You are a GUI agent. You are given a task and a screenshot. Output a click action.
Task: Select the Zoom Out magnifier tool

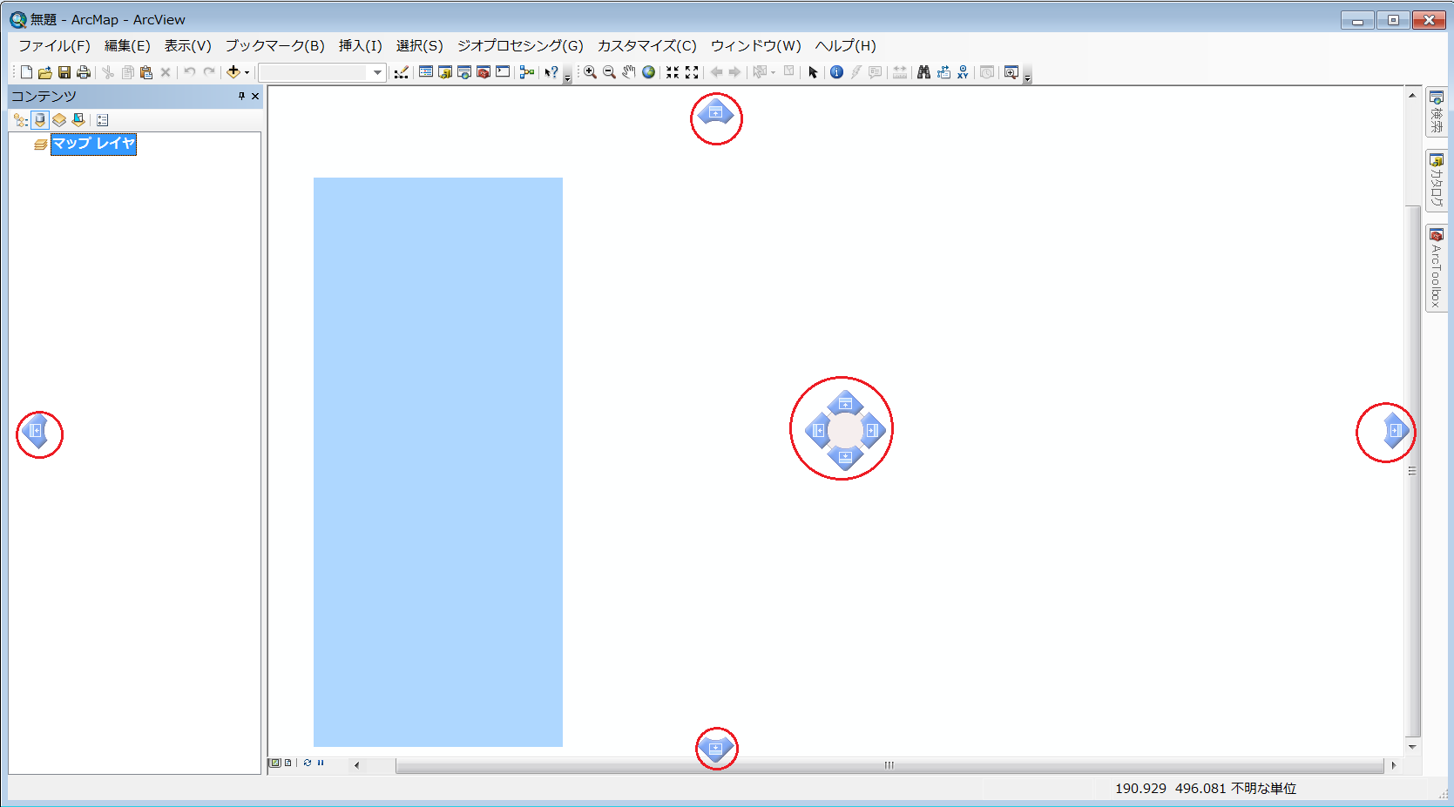610,72
